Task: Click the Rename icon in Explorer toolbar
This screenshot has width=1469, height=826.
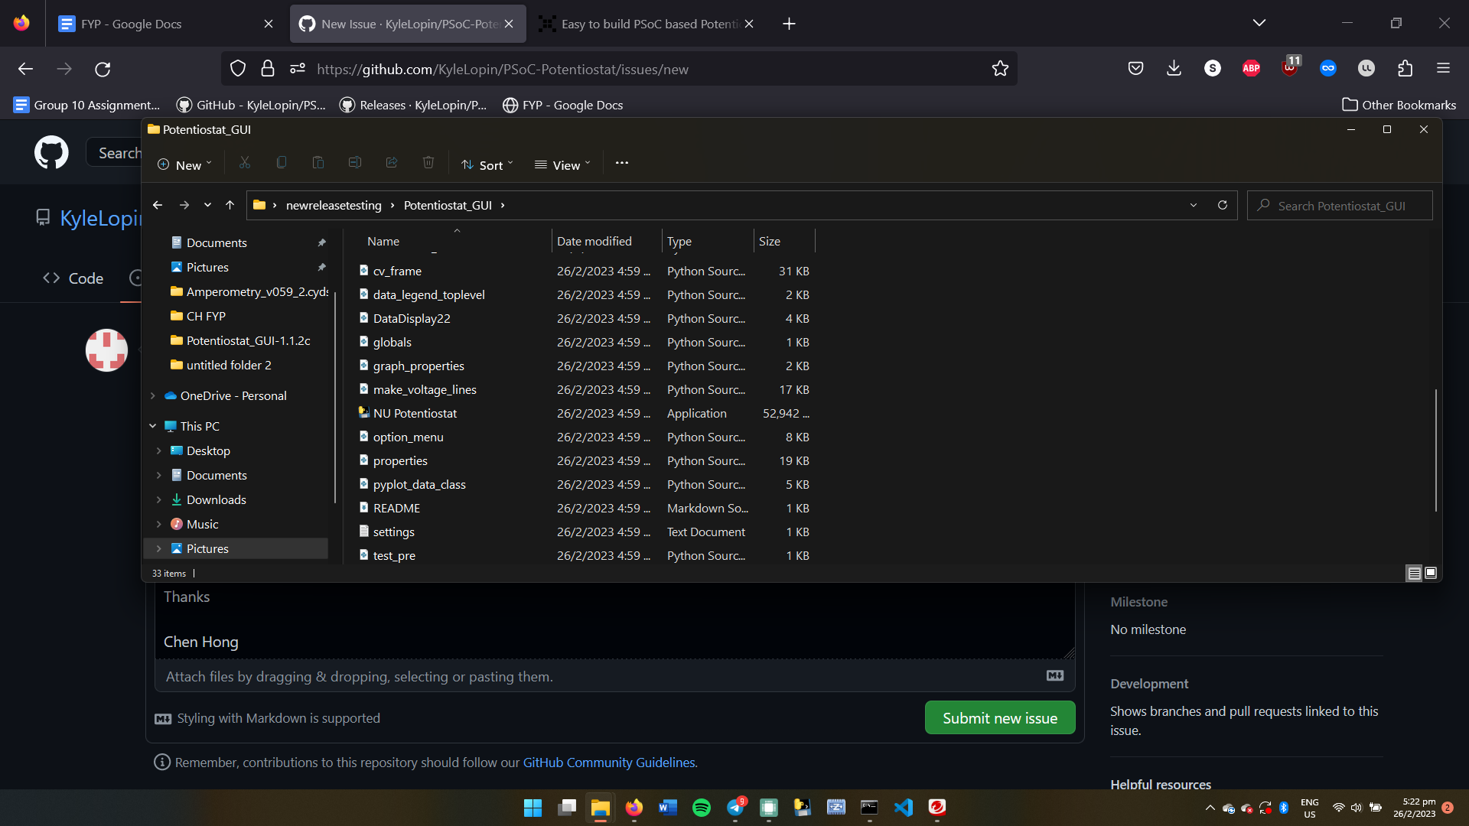Action: click(x=355, y=163)
